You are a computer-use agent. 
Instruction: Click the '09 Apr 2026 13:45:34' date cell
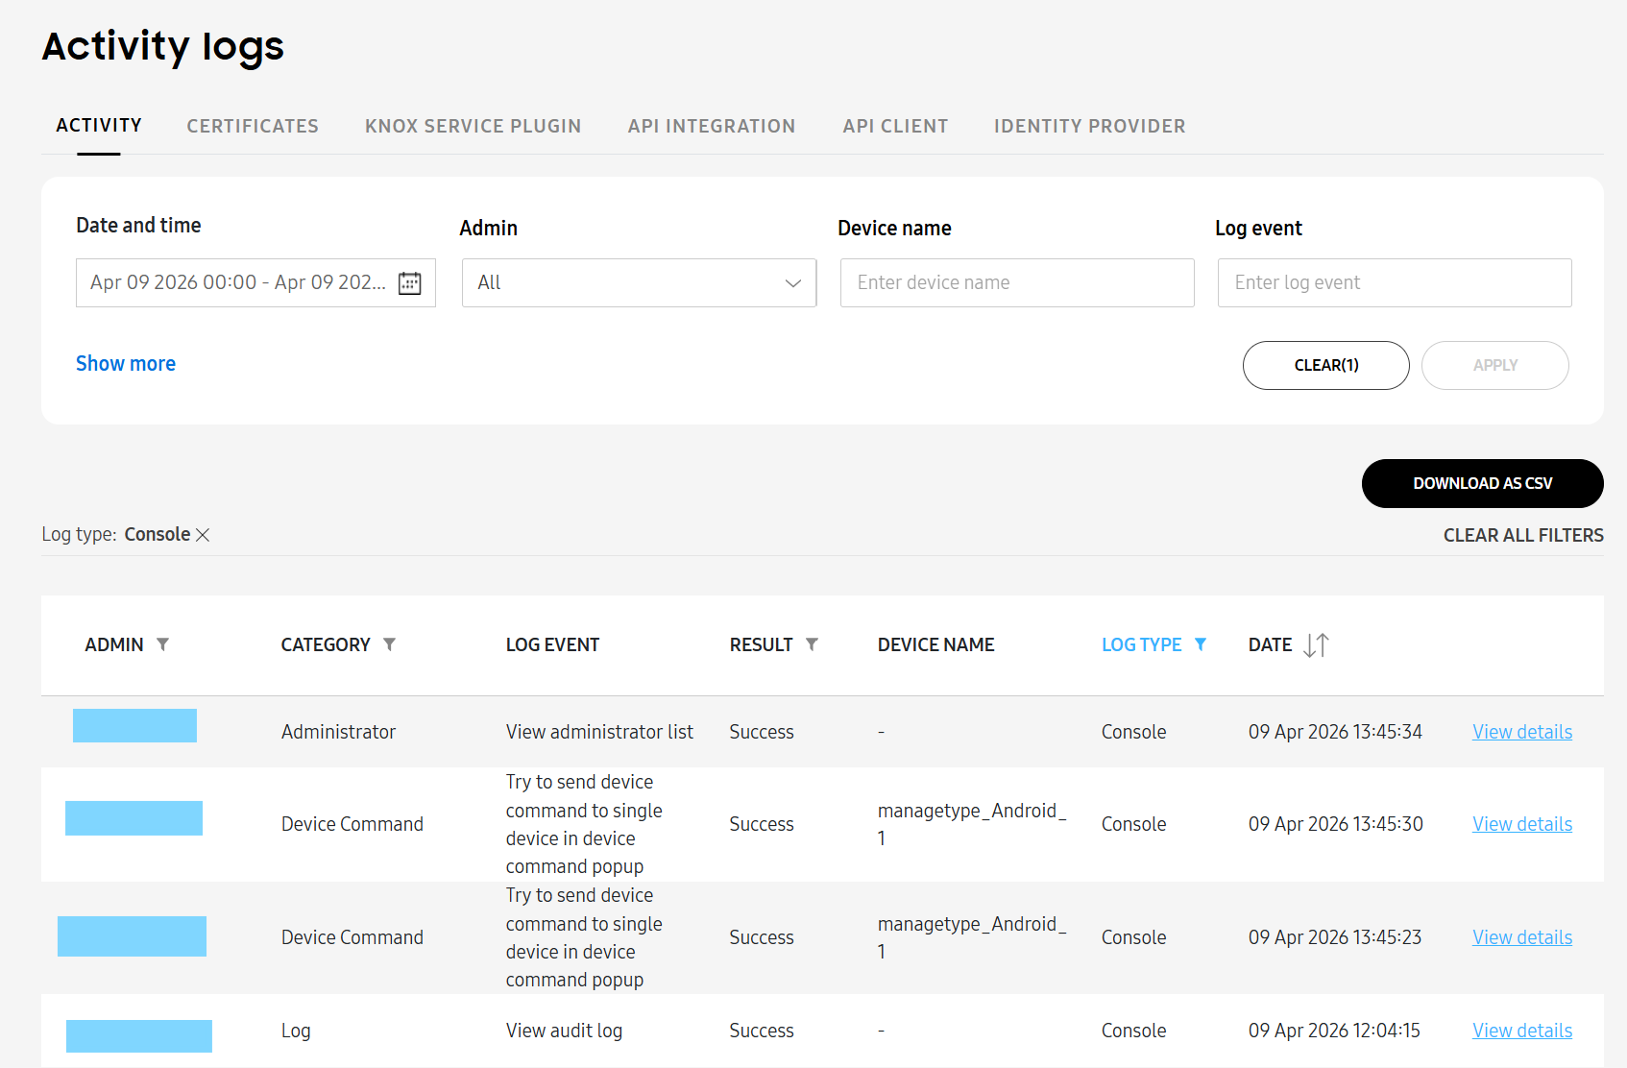click(1335, 732)
